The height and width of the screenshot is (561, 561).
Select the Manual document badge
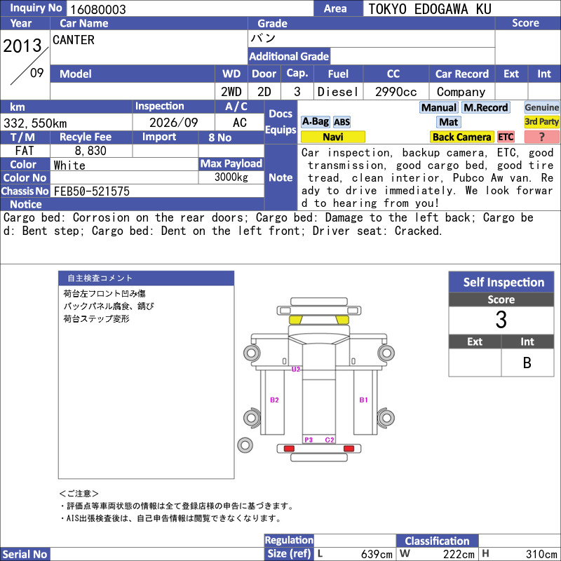(439, 107)
